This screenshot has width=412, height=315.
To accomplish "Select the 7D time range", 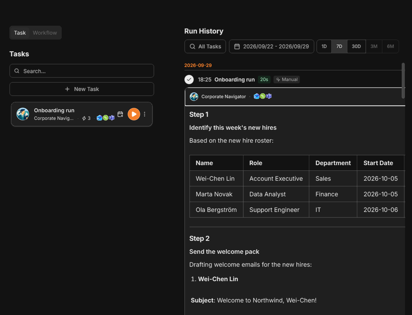I will [339, 46].
